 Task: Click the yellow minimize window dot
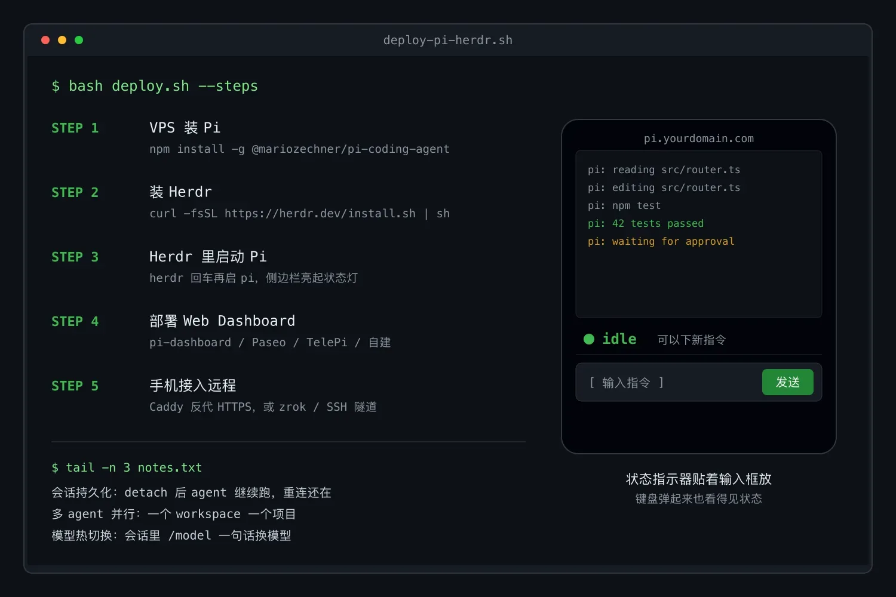click(x=62, y=40)
